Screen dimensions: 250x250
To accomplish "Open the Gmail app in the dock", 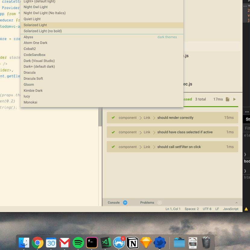I will tap(65, 243).
